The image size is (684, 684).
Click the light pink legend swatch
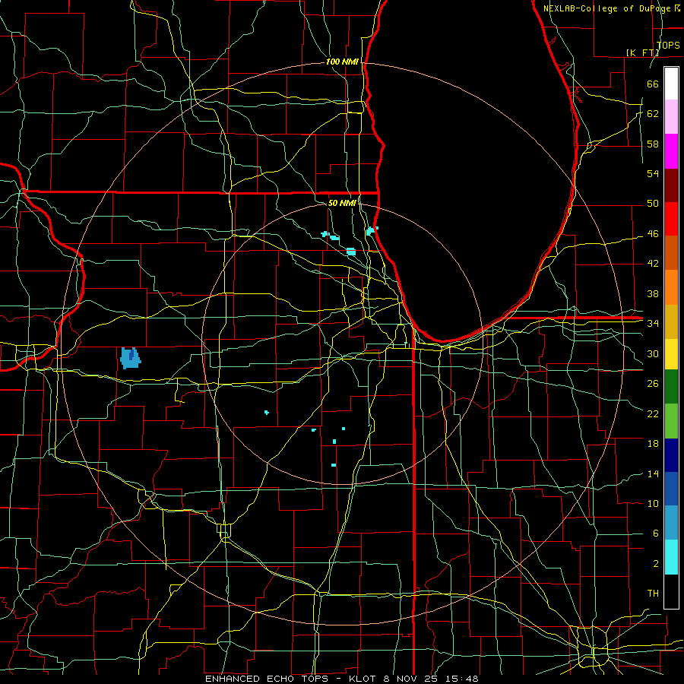(671, 117)
